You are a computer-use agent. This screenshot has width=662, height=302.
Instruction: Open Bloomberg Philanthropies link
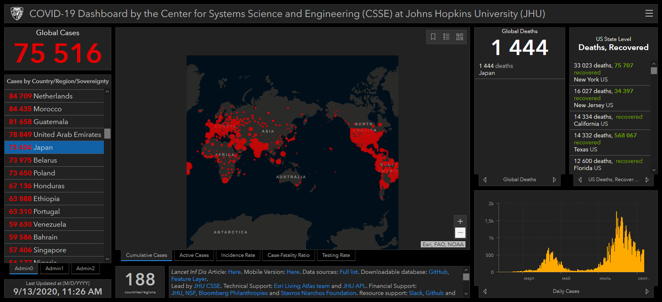pos(233,293)
